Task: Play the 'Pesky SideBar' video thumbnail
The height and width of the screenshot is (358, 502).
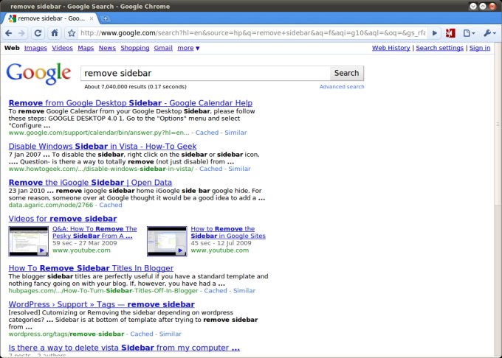Action: (29, 241)
